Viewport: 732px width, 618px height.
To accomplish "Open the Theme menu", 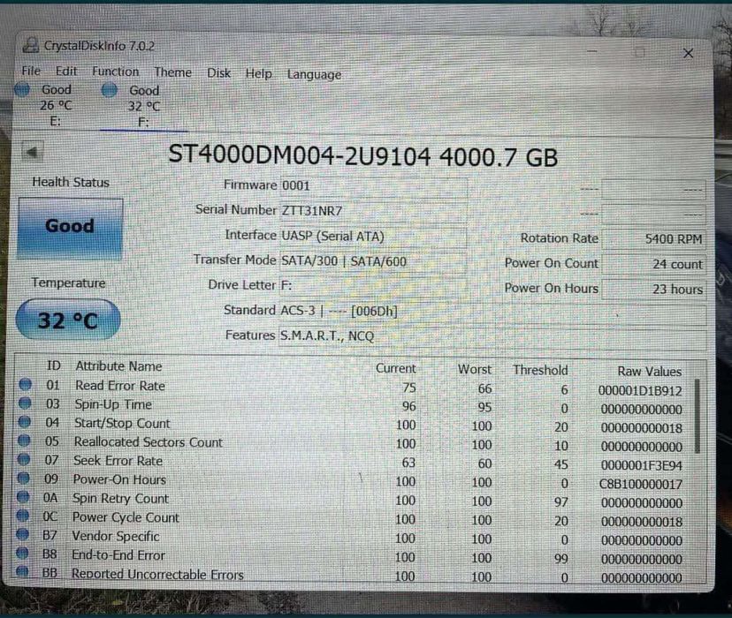I will [x=172, y=72].
